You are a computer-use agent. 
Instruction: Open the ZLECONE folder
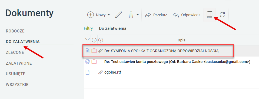tap(15, 52)
